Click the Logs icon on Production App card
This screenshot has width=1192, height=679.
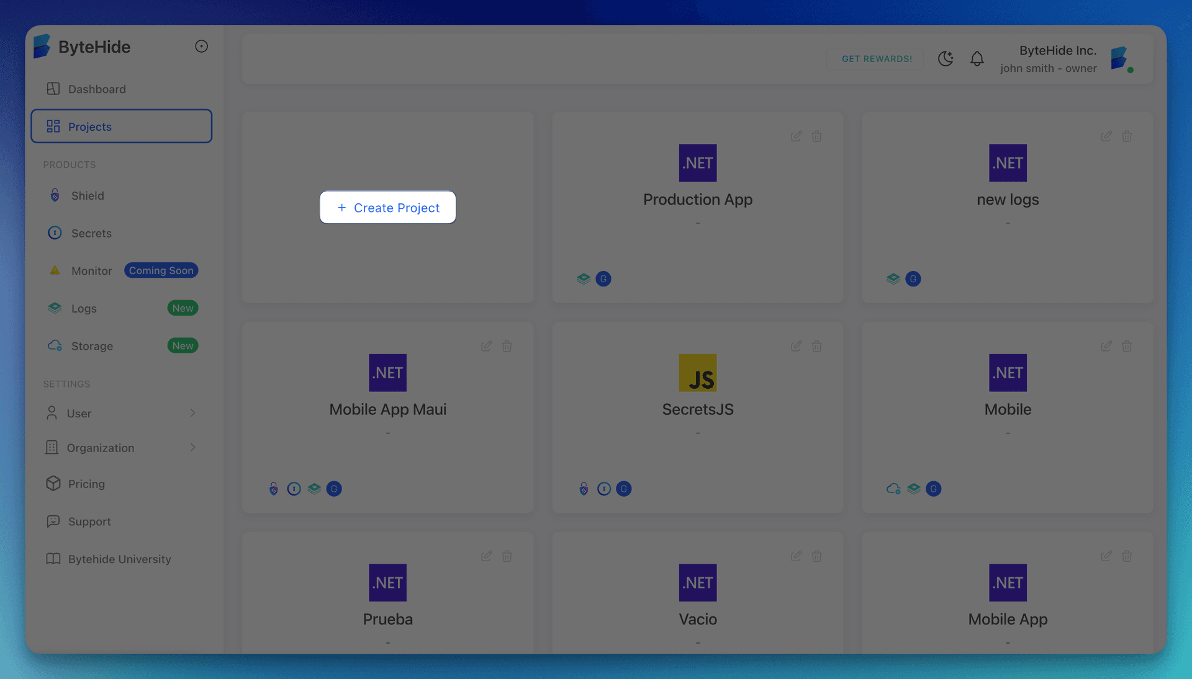coord(583,278)
